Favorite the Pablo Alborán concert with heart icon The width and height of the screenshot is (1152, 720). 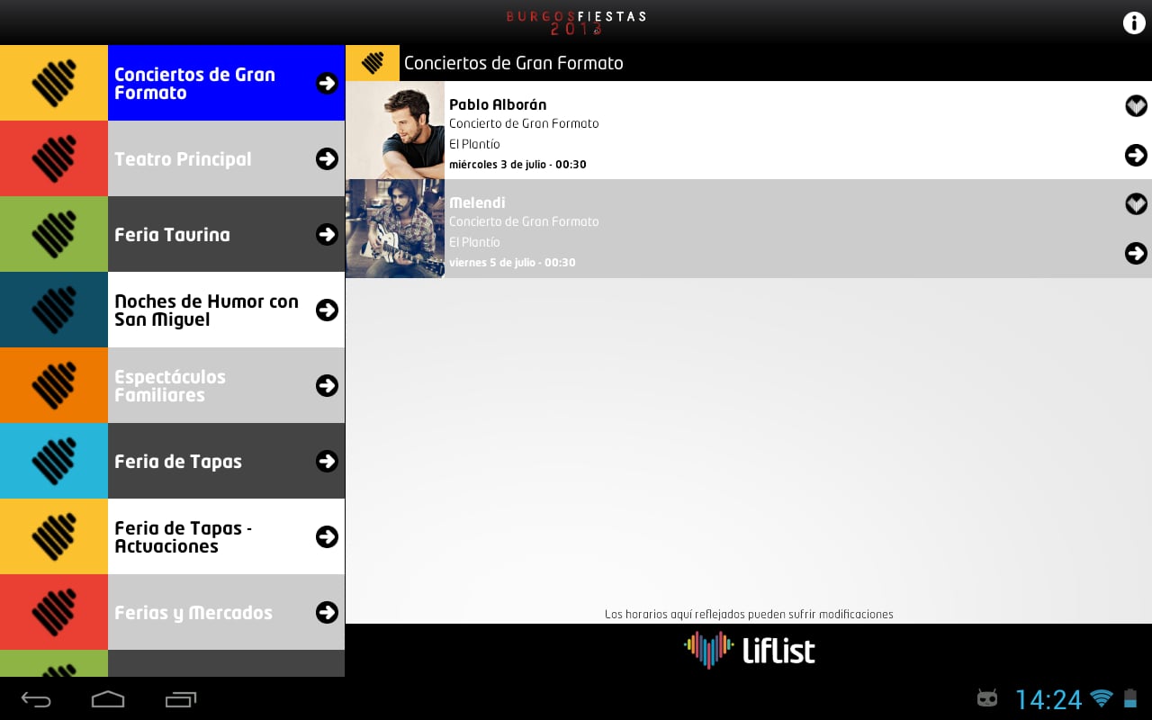click(1136, 105)
